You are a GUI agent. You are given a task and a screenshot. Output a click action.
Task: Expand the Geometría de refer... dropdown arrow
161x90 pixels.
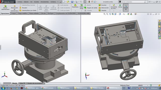114,11
